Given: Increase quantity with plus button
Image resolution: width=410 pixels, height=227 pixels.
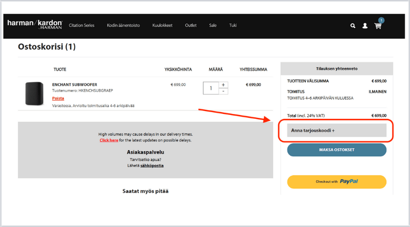Looking at the screenshot, I should click(x=223, y=85).
